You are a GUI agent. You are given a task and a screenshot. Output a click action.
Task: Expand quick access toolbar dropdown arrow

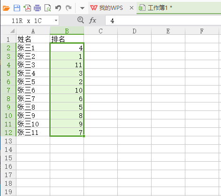click(x=82, y=8)
